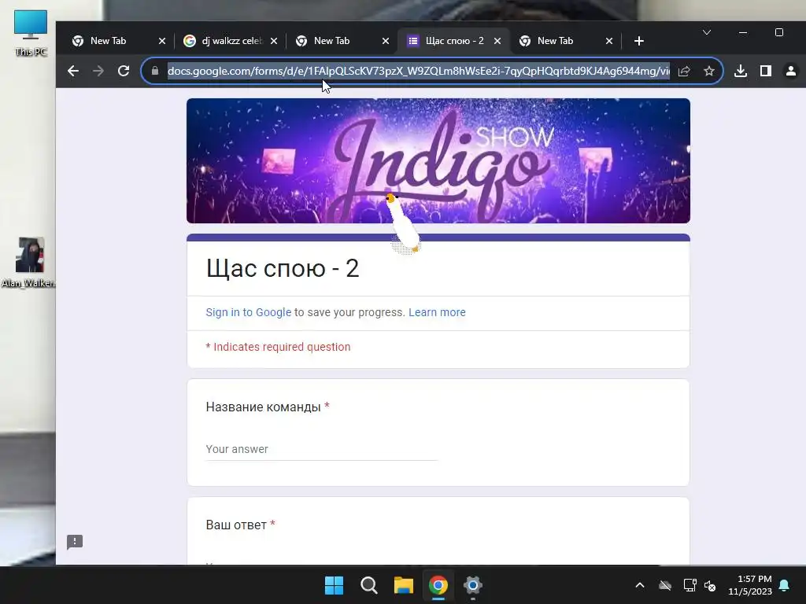Close the first New Tab
Viewport: 806px width, 604px height.
162,41
